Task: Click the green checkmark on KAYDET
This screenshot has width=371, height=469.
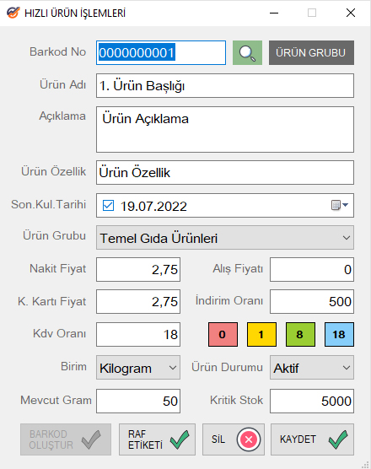Action: click(338, 439)
